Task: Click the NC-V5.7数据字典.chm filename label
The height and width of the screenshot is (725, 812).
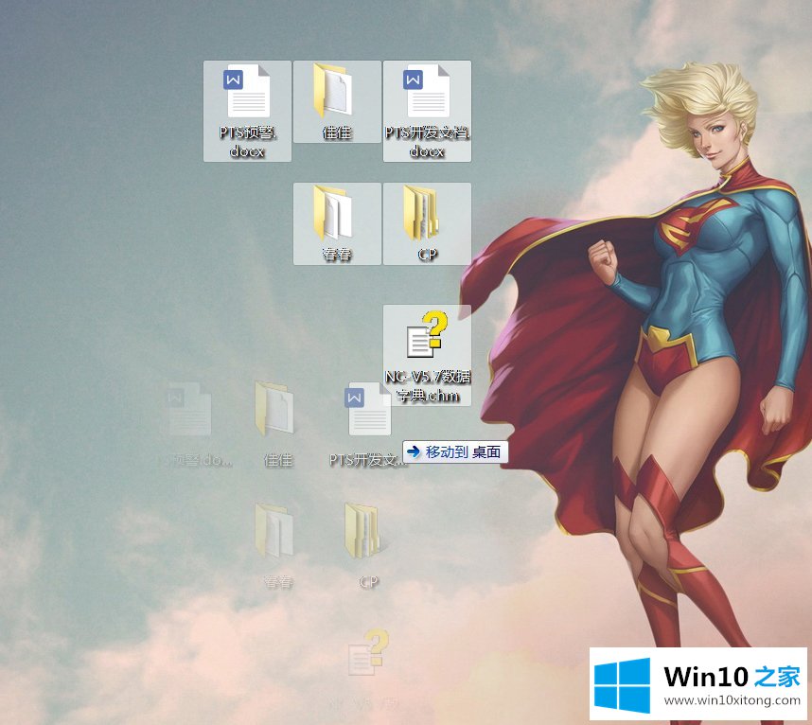Action: click(428, 386)
